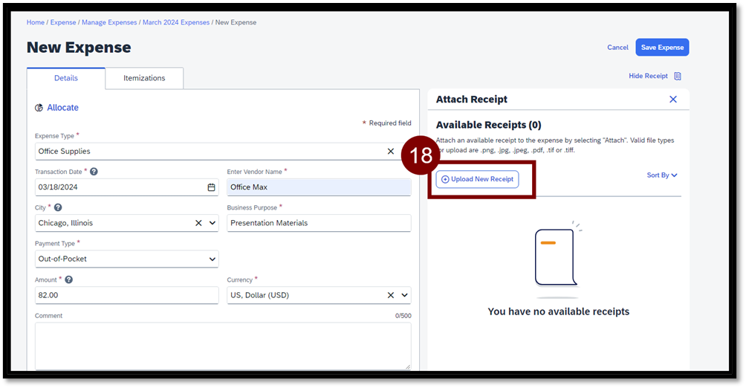
Task: Click help icon next to City label
Action: coord(58,208)
